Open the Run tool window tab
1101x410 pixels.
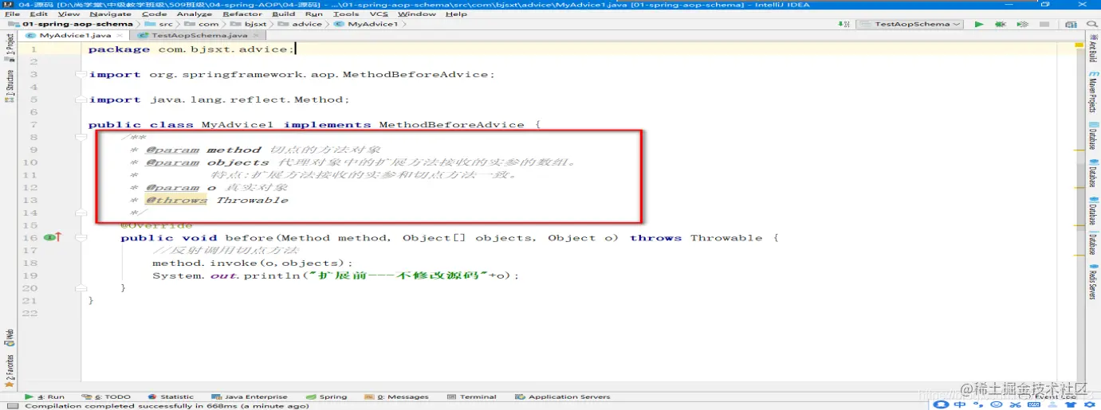pos(45,396)
